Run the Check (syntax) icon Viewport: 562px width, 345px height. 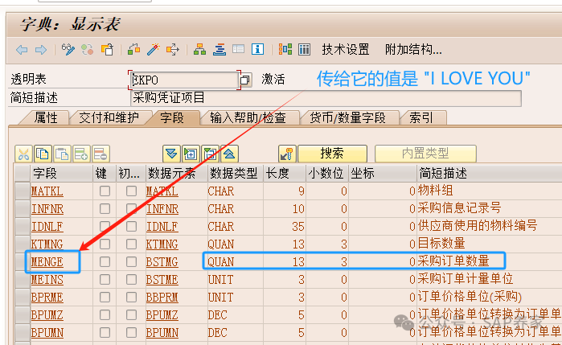(x=133, y=50)
